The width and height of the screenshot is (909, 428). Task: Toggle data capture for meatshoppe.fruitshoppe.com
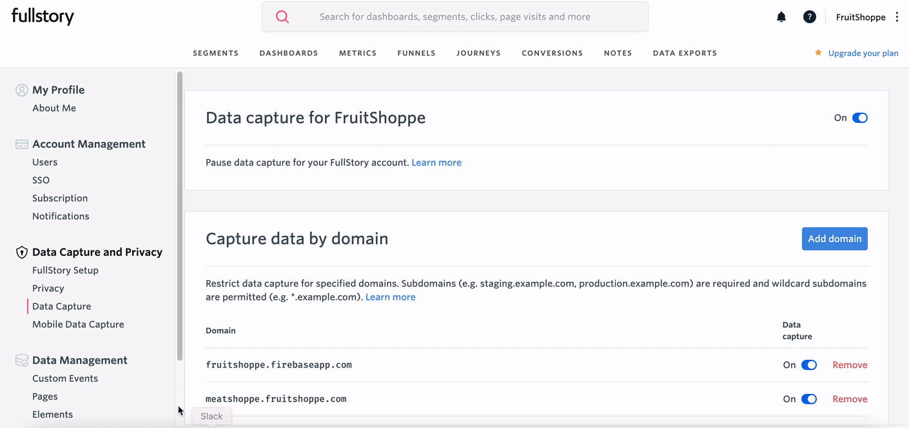(x=809, y=399)
